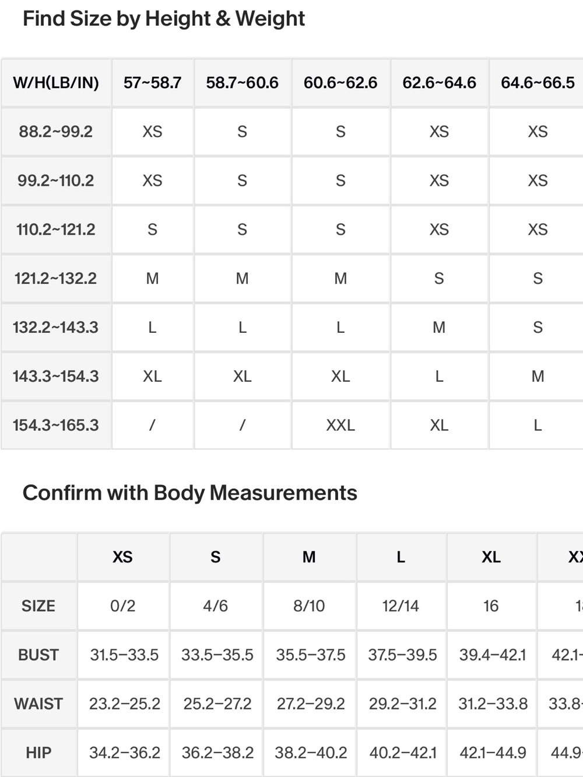This screenshot has width=583, height=777.
Task: Click the W/H(LB/IN) header cell
Action: pos(56,83)
